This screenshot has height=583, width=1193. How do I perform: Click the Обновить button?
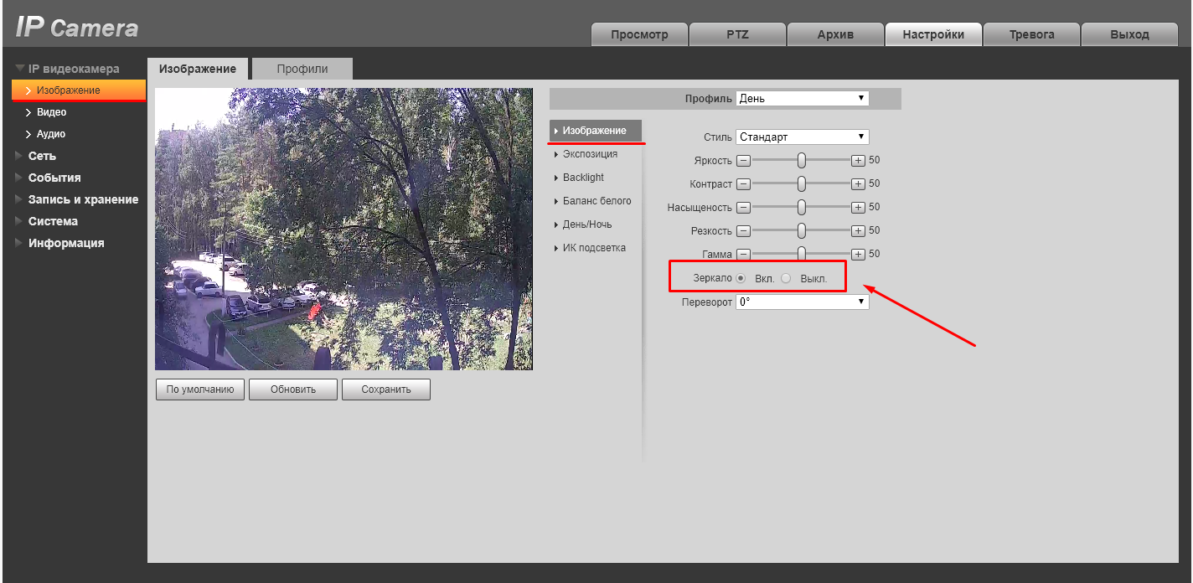click(293, 390)
